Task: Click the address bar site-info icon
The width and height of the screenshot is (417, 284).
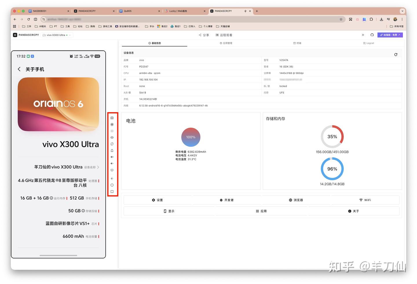Action: pos(44,19)
